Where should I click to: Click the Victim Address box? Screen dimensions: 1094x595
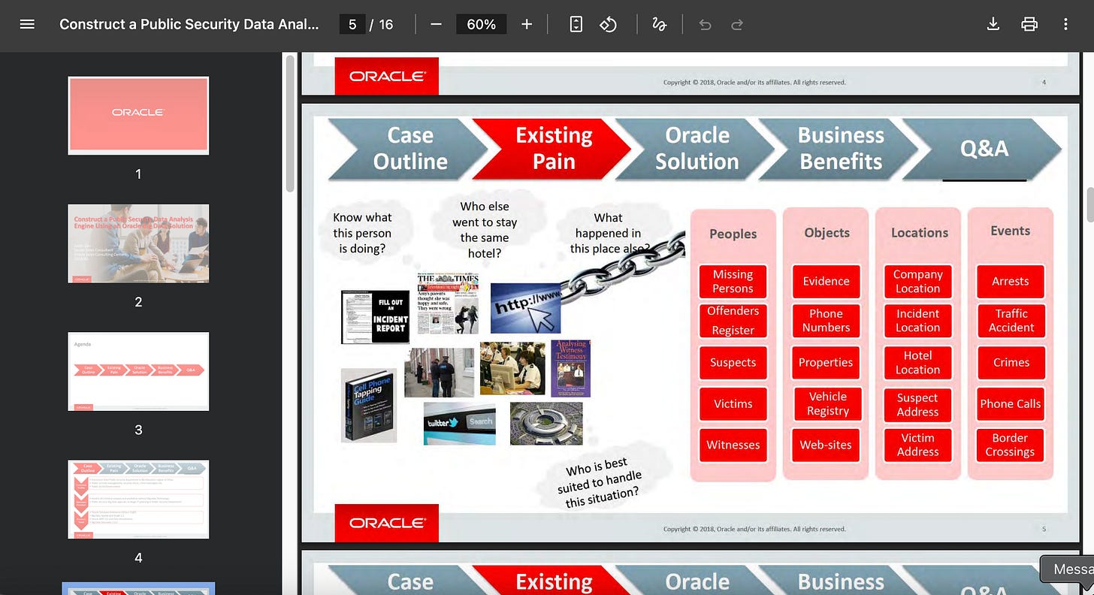click(x=917, y=445)
